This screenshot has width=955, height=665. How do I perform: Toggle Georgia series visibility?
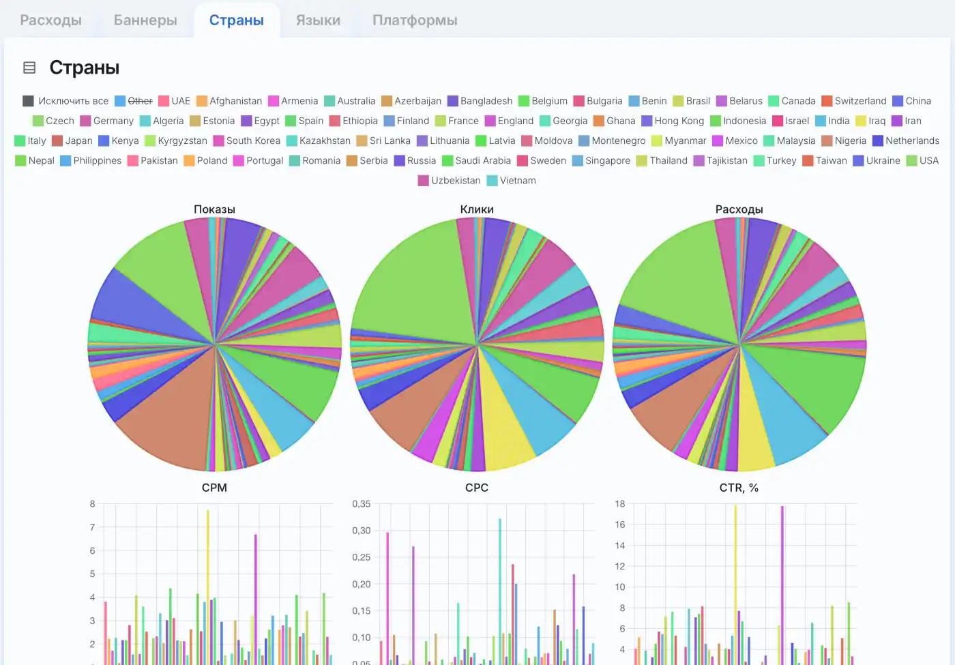563,121
